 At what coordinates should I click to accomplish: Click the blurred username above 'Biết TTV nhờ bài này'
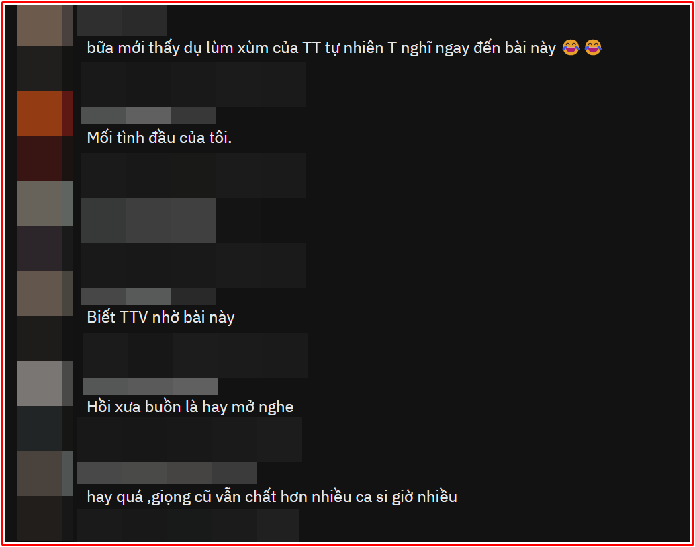tap(148, 296)
